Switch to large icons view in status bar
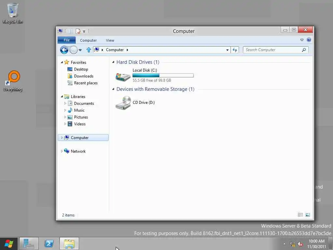Screen dimensions: 333x250 [x=308, y=215]
